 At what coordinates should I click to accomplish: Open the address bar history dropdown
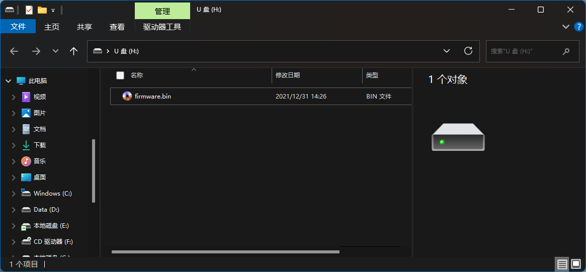click(446, 51)
